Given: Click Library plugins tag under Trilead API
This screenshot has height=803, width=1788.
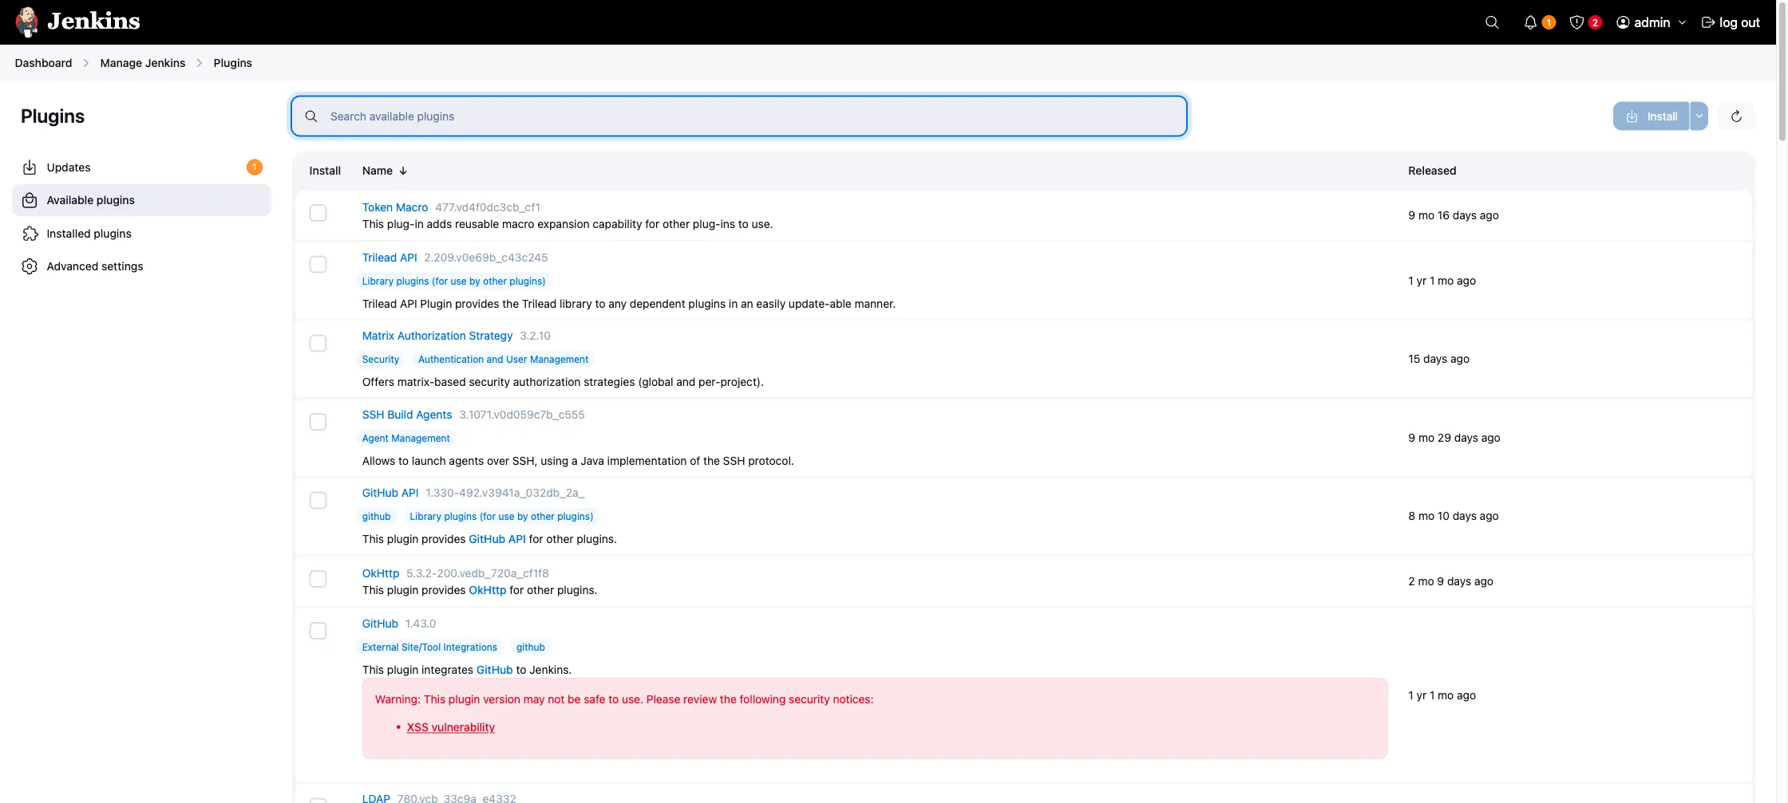Looking at the screenshot, I should pos(453,281).
